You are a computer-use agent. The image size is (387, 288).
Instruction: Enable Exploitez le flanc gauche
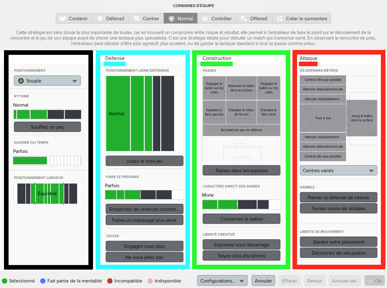click(214, 112)
